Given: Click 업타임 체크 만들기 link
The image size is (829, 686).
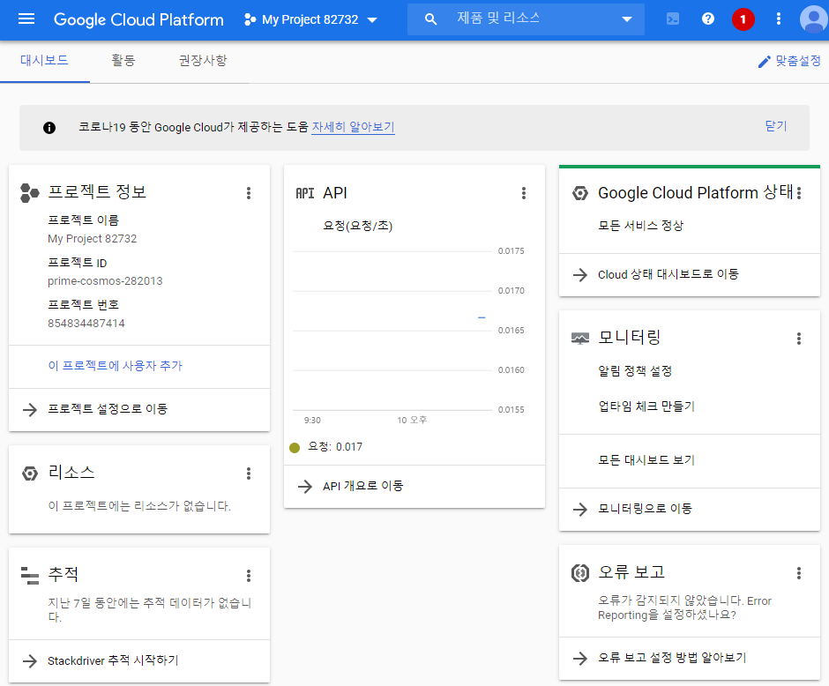Looking at the screenshot, I should click(646, 406).
